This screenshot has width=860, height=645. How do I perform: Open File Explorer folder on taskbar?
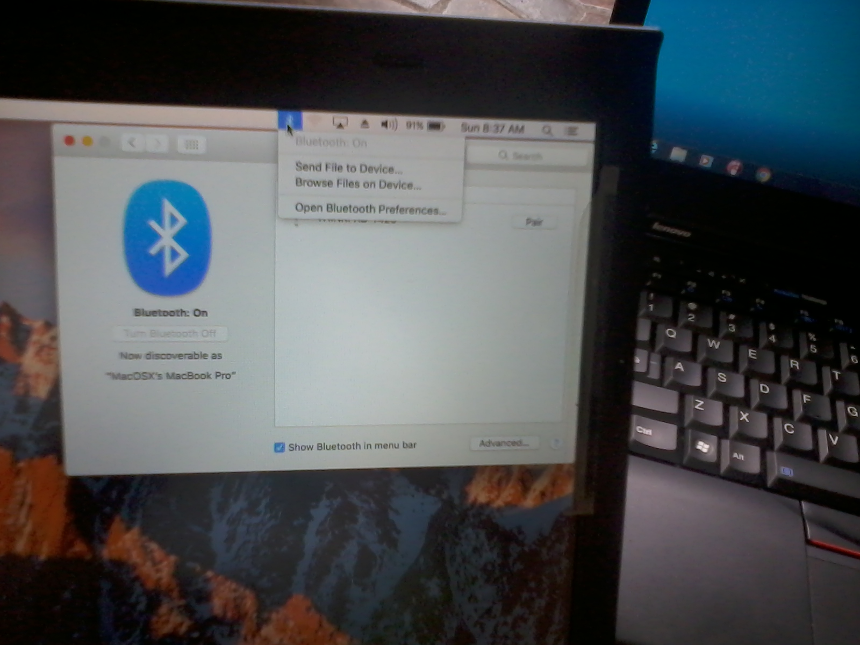pyautogui.click(x=678, y=155)
